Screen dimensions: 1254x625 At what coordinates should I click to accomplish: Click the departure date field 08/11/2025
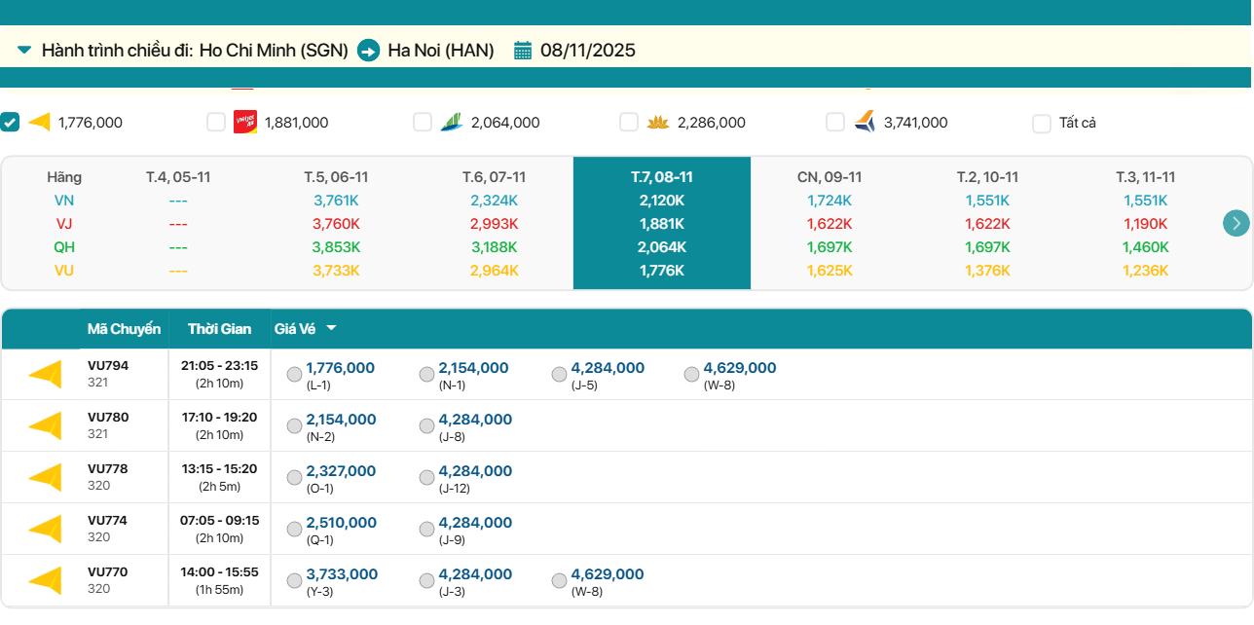point(588,51)
